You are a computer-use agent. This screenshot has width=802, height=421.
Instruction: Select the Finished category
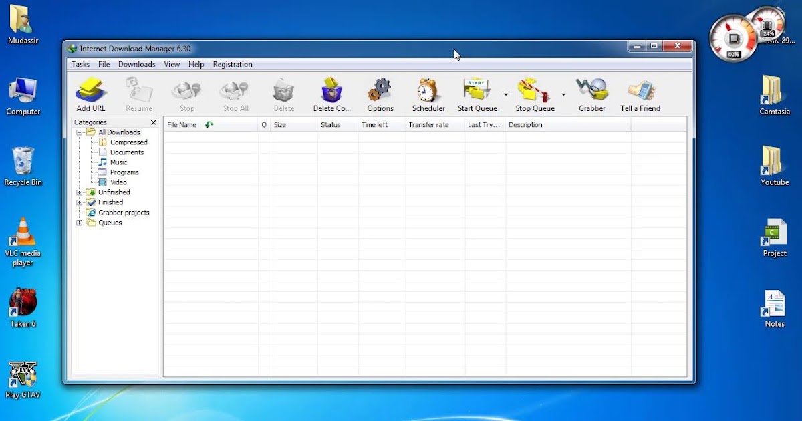(x=110, y=202)
